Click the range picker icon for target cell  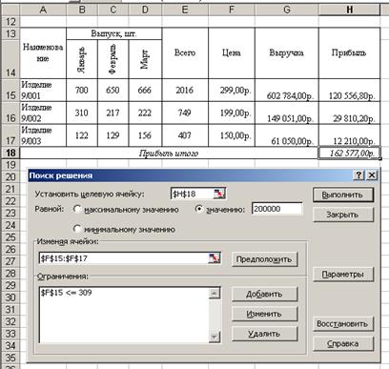(219, 194)
